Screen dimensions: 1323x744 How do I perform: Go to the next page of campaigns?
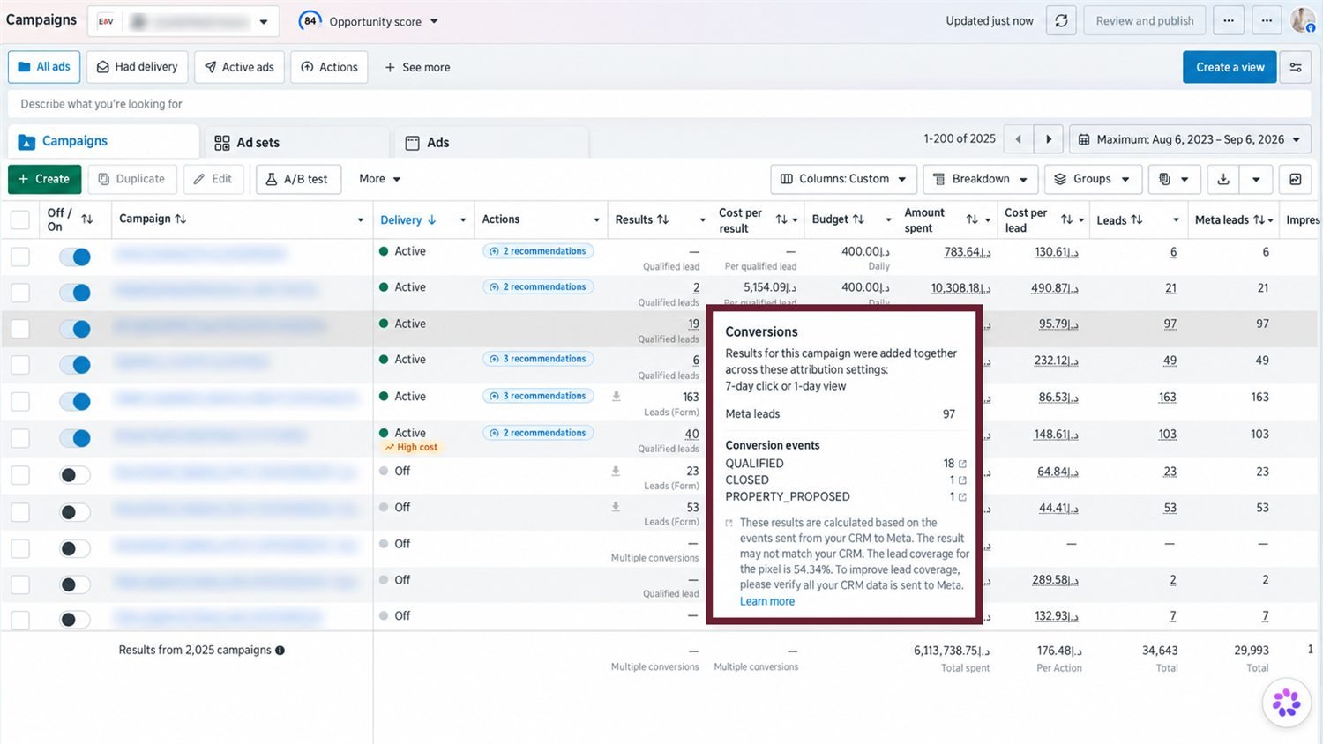click(x=1049, y=139)
